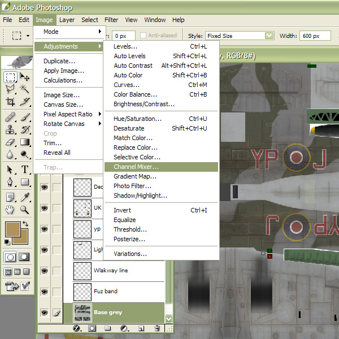Switch to Quick Mask Mode
The image size is (339, 339).
[x=24, y=257]
